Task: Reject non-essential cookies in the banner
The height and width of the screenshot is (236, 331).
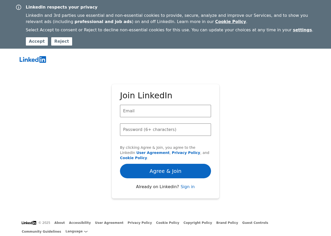Action: (62, 41)
